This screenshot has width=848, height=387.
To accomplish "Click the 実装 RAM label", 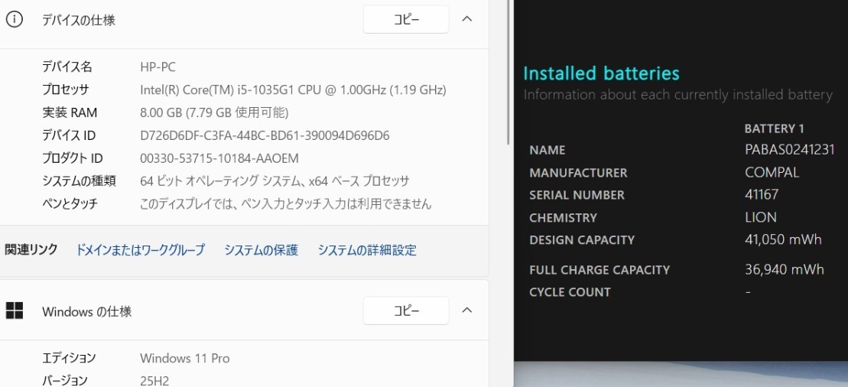I will [70, 112].
